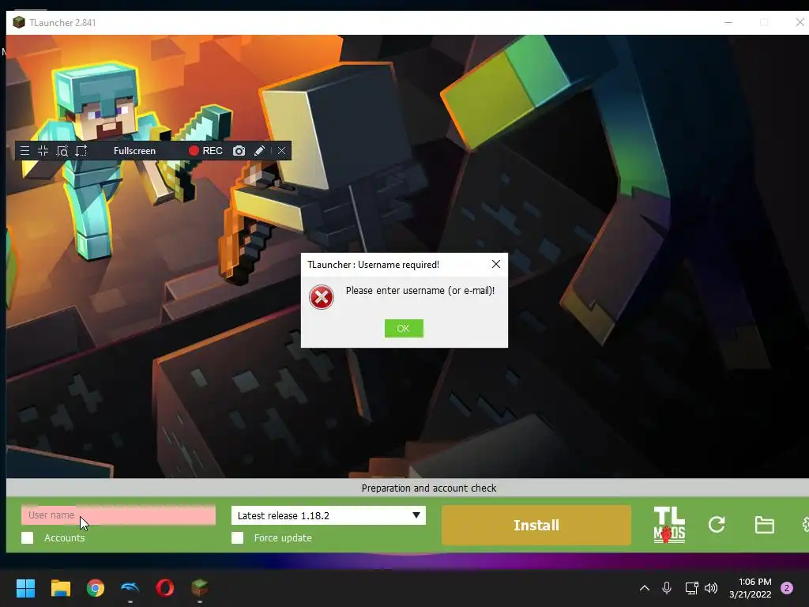Click the TLauncher logo in the title bar
This screenshot has height=607, width=809.
19,23
